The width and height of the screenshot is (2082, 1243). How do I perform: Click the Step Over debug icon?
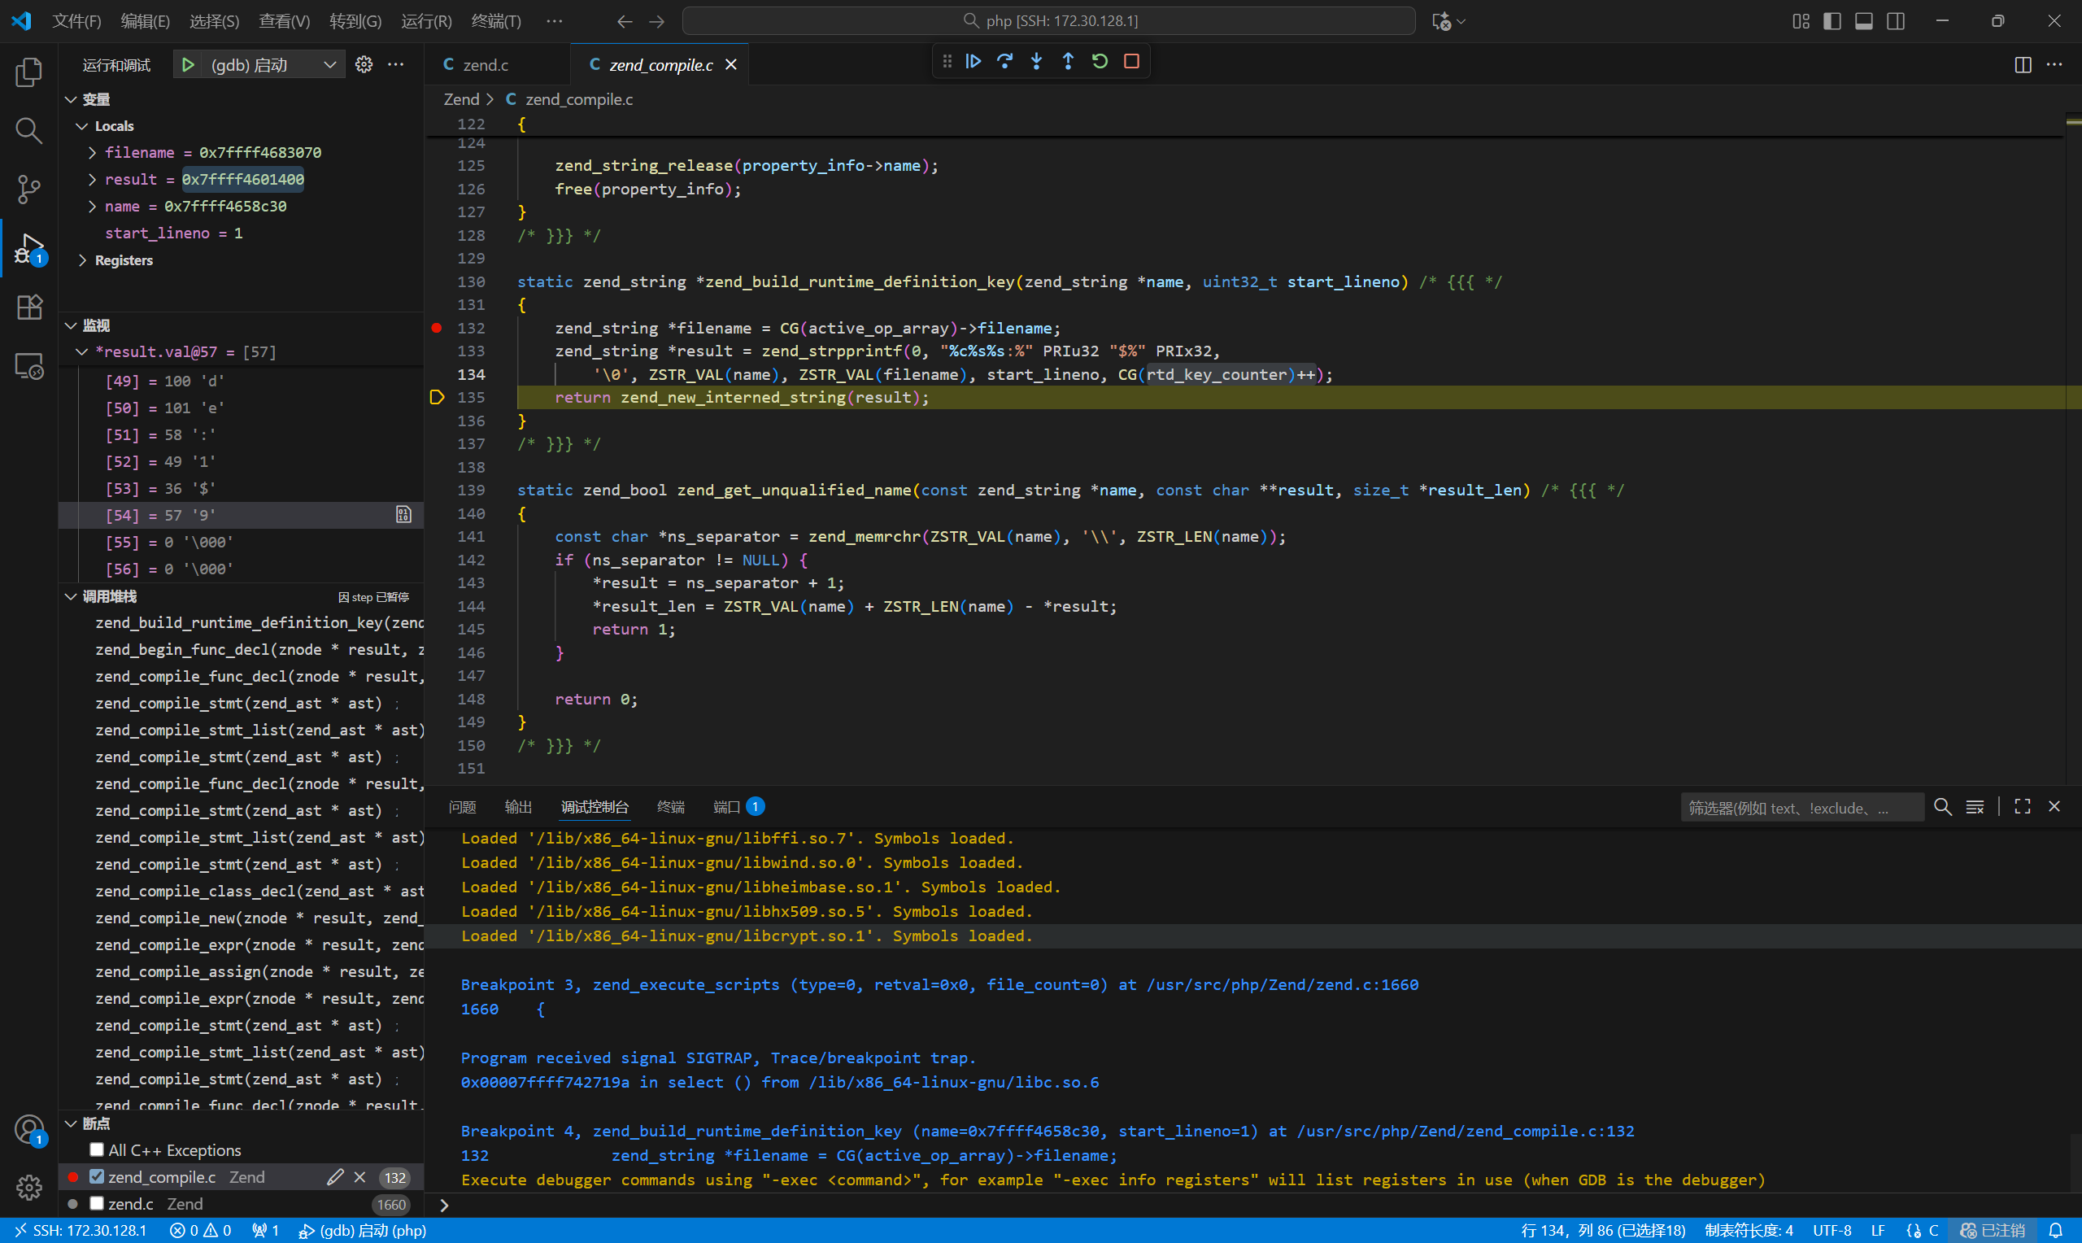click(x=1004, y=61)
